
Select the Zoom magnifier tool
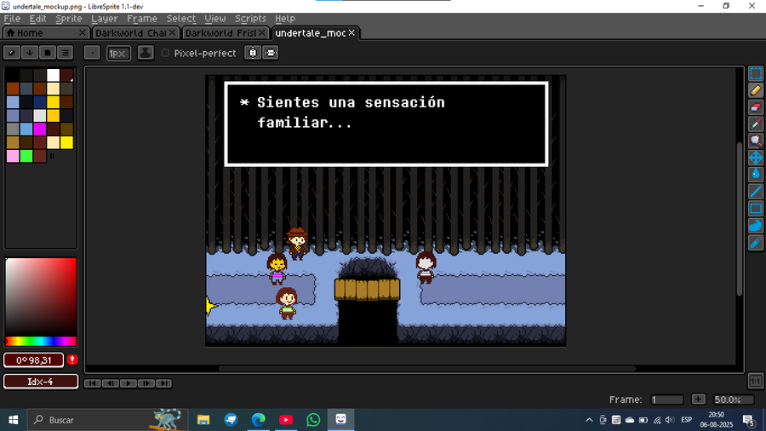[x=756, y=141]
